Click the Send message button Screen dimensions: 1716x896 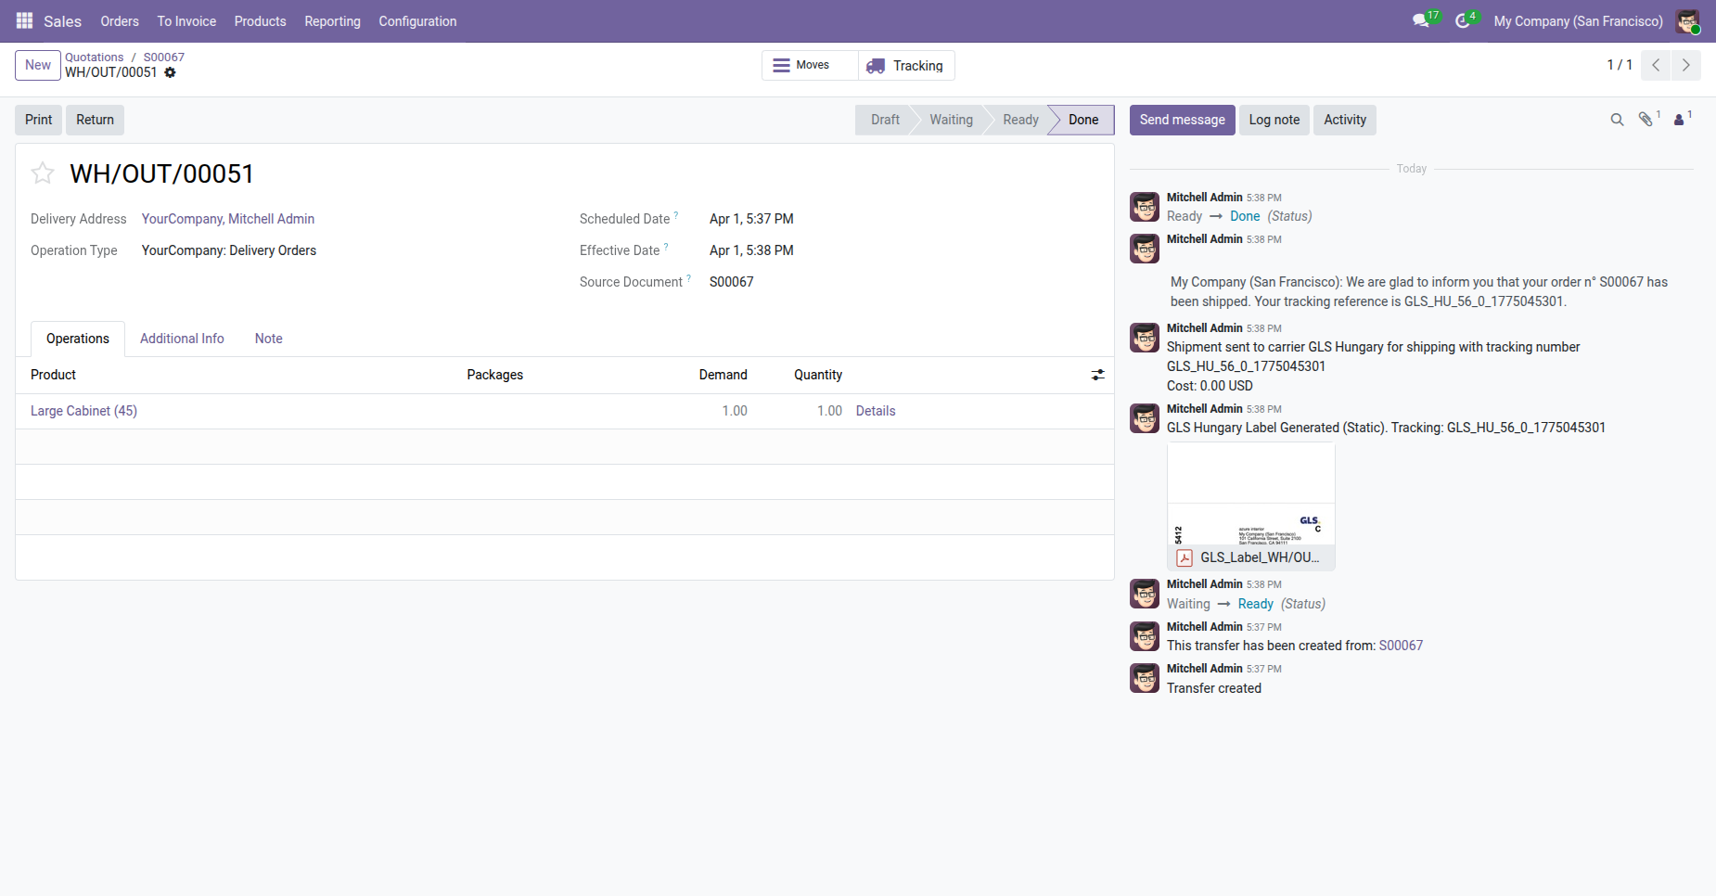click(1182, 120)
